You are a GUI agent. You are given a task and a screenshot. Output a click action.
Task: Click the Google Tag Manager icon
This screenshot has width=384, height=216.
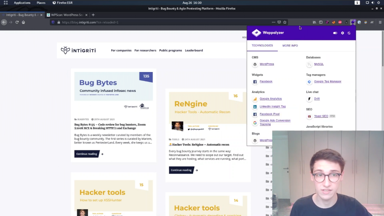[309, 82]
